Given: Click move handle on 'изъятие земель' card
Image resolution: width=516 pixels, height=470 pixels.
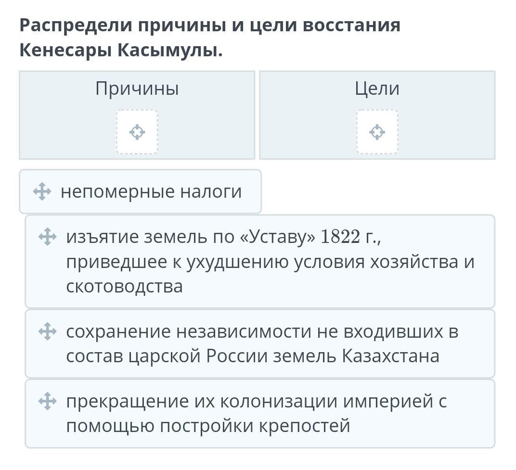Looking at the screenshot, I should (x=47, y=237).
